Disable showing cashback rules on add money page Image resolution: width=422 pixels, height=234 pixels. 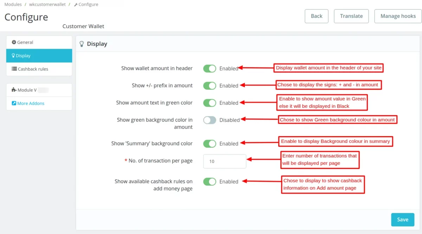pos(210,181)
